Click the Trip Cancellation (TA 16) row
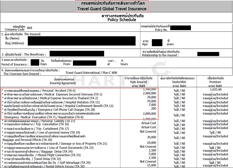233x168 pixels. coord(35,124)
